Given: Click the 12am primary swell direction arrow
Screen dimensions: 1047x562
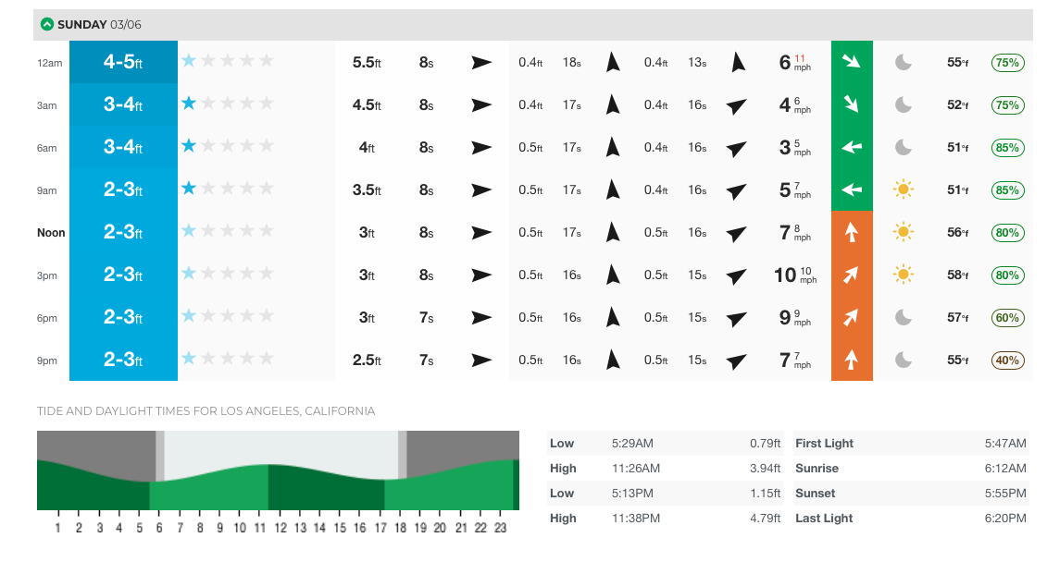Looking at the screenshot, I should pos(481,62).
